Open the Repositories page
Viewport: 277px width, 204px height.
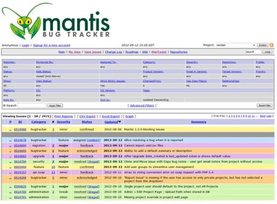(179, 52)
